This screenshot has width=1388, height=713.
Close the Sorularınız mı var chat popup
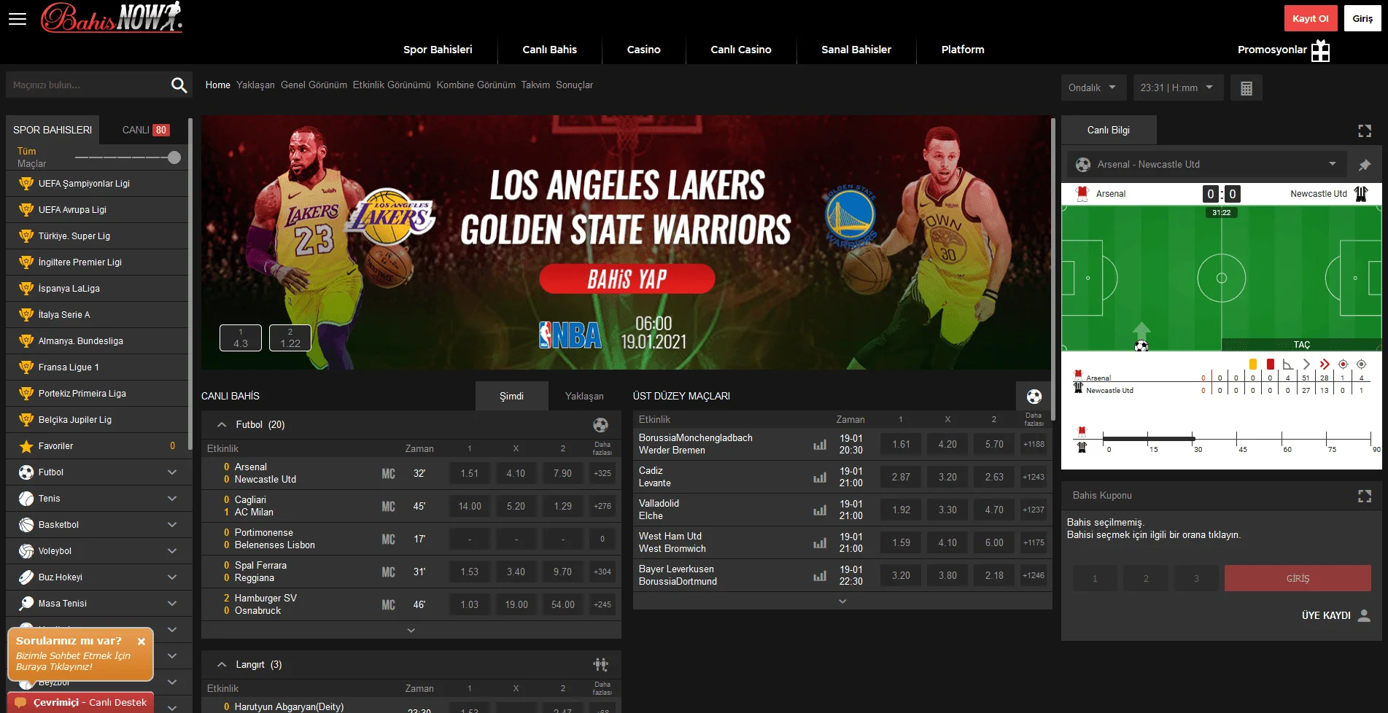tap(141, 642)
